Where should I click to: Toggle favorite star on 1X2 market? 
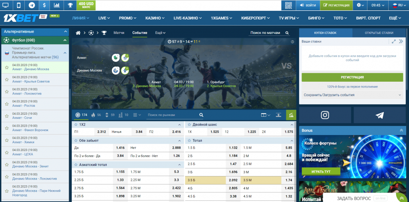click(x=76, y=125)
